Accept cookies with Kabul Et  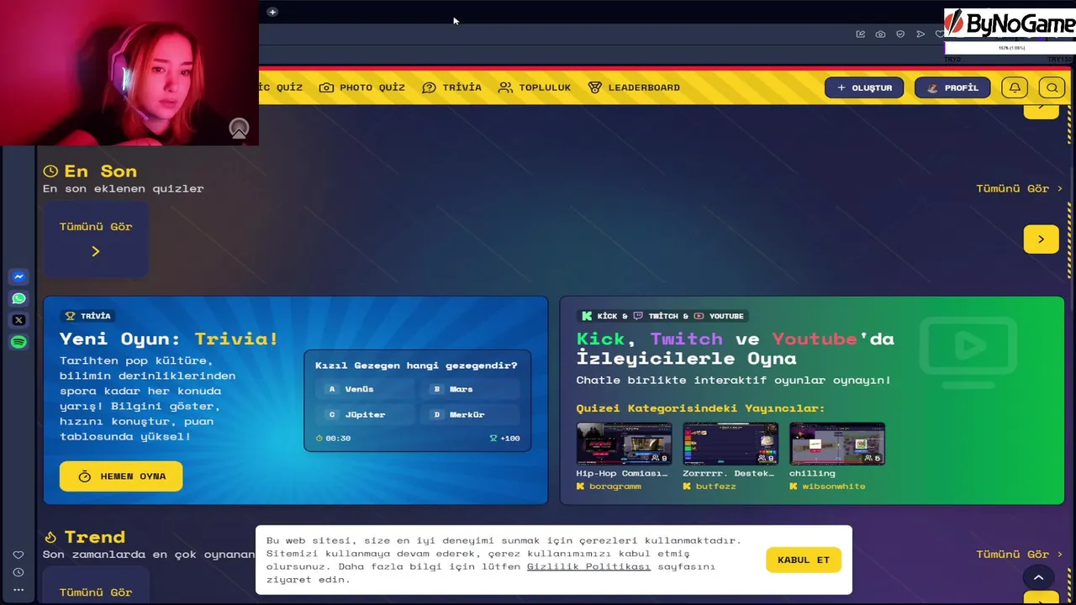(804, 560)
